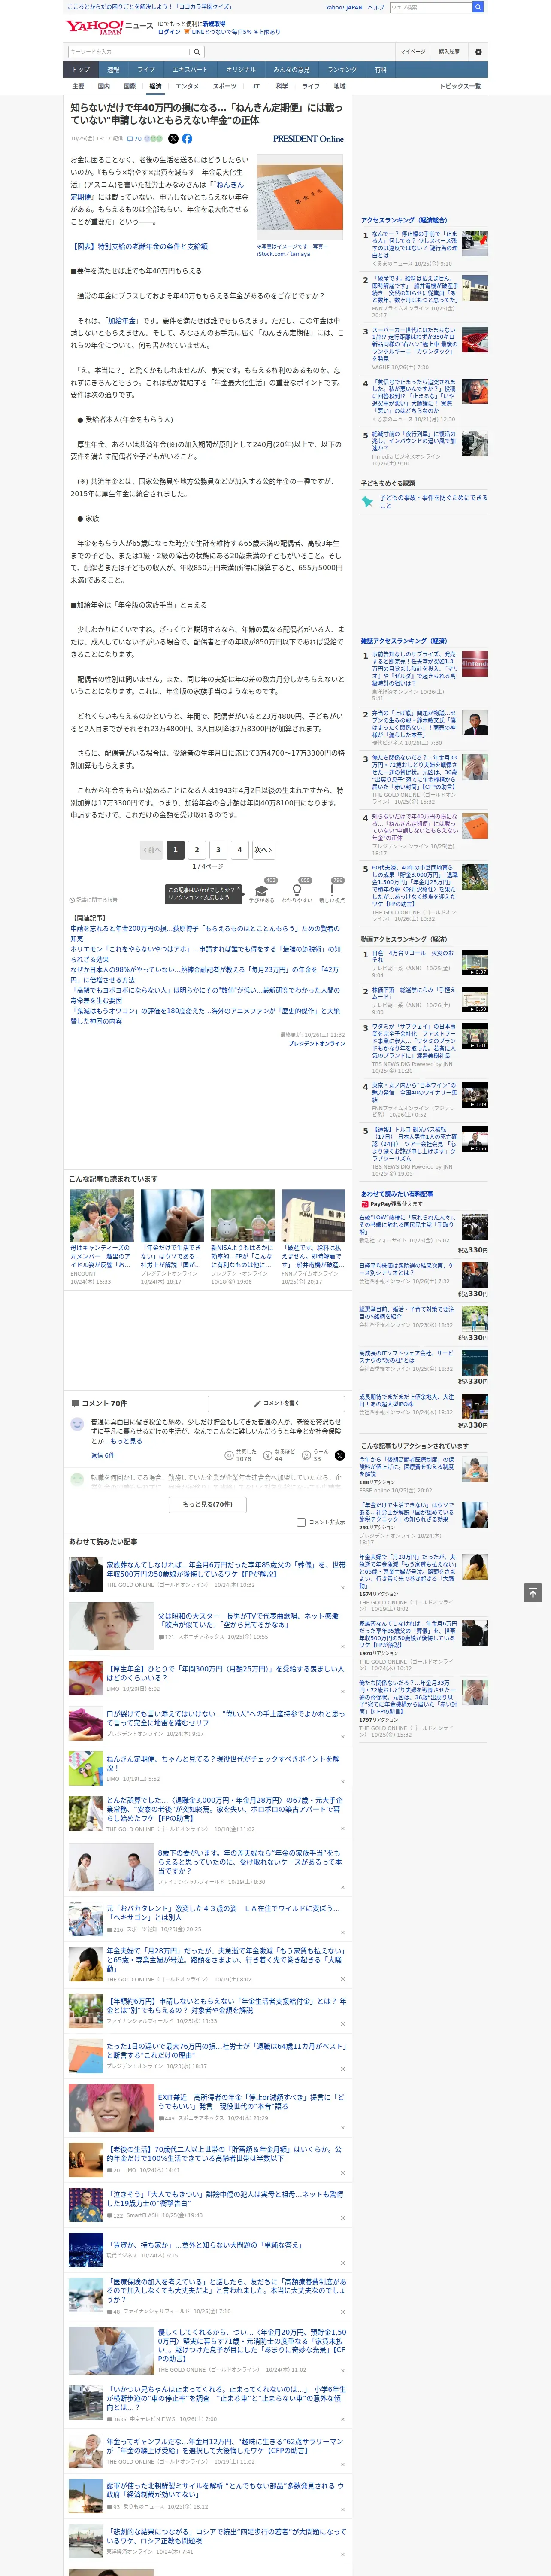The height and width of the screenshot is (2576, 551).
Task: Click the back-to-top arrow button
Action: (x=532, y=1593)
